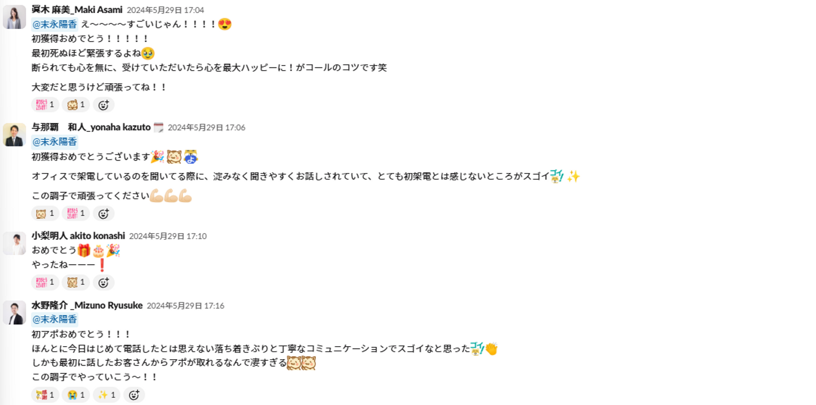Click the @末永陽香 mention in Maki Asami's message
Viewport: 816px width, 405px height.
(54, 24)
